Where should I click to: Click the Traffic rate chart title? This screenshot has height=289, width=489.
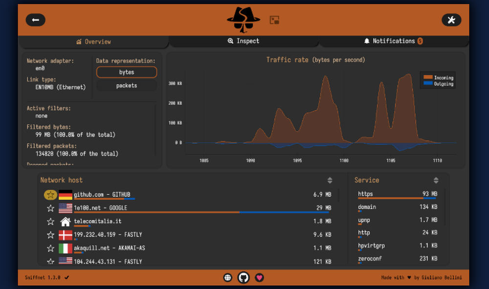click(x=315, y=60)
